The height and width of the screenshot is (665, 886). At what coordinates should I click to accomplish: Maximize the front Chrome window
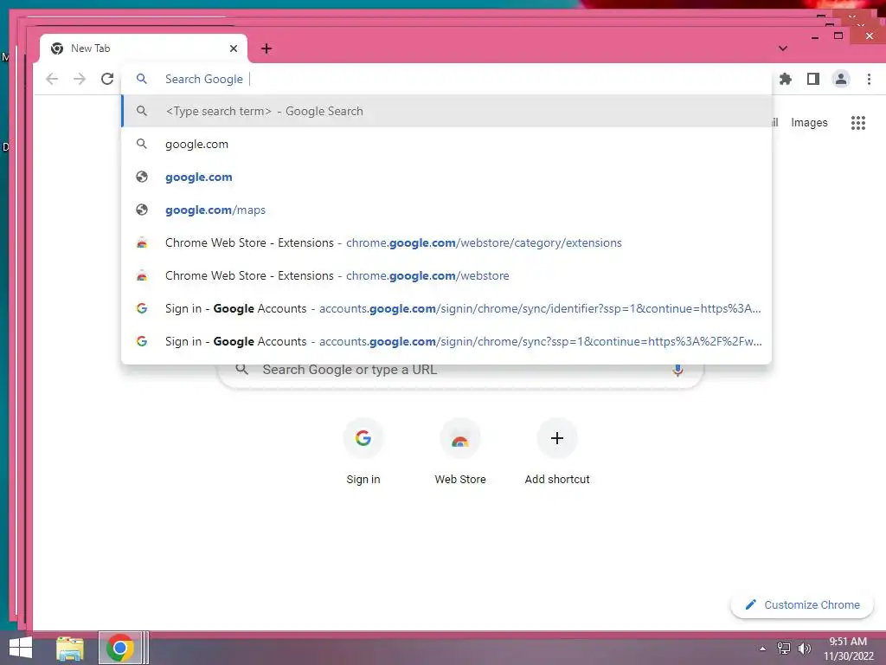point(838,36)
